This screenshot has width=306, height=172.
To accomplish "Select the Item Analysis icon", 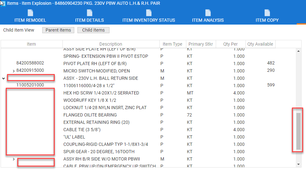I will pos(208,13).
